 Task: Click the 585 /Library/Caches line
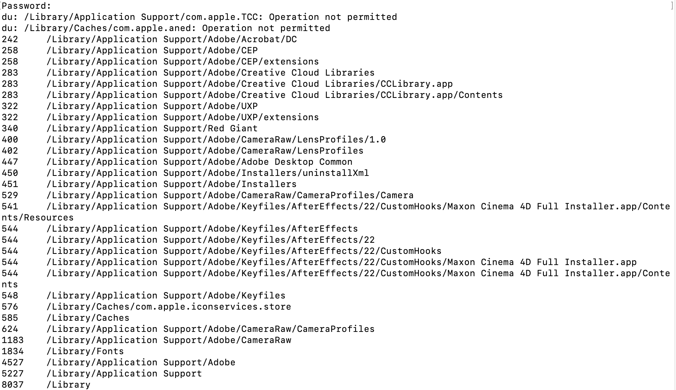[x=88, y=318]
